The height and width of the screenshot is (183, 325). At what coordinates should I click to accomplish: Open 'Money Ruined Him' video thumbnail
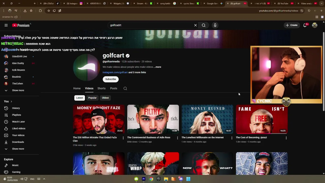pos(207,119)
